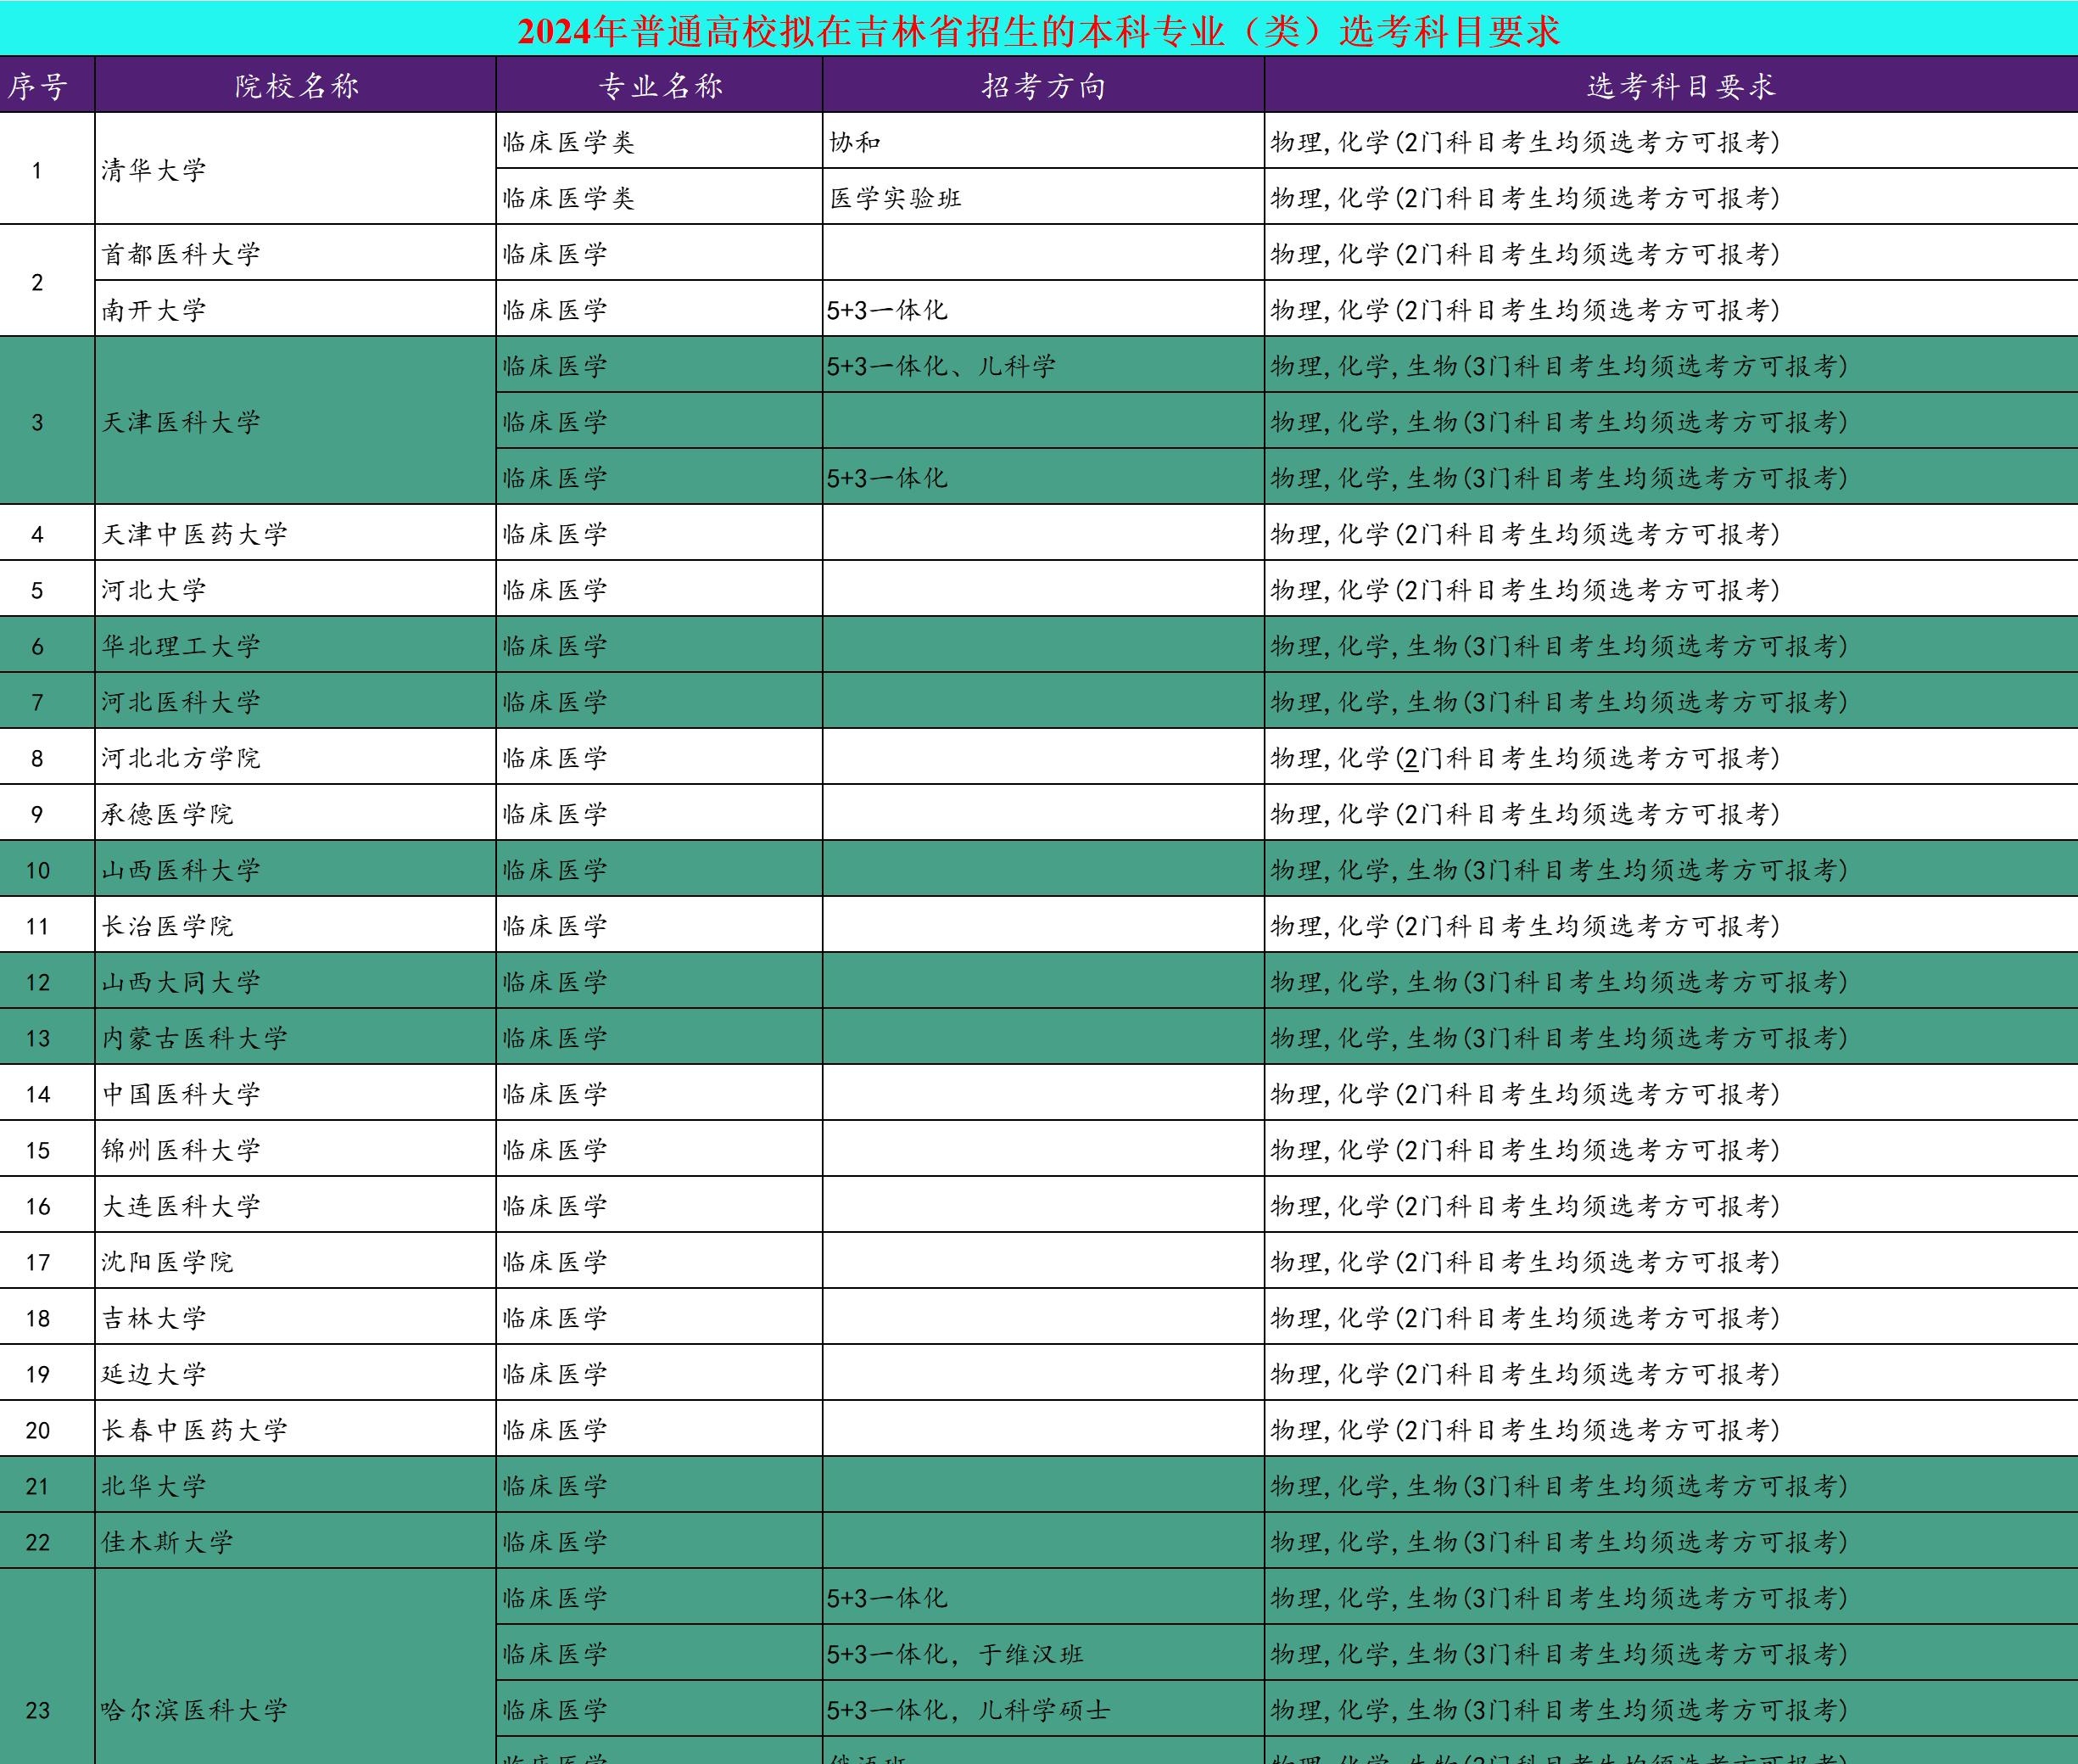
Task: Select the 序号 column header
Action: coord(47,85)
